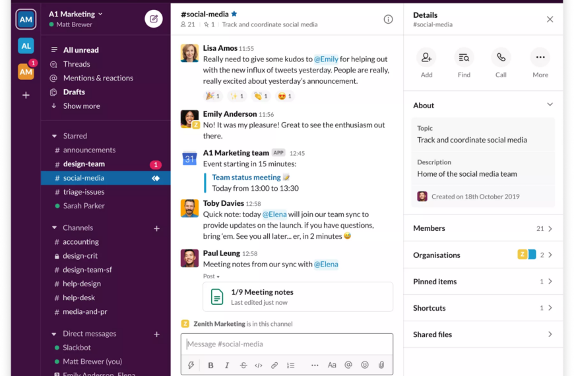The width and height of the screenshot is (574, 376).
Task: Click the member count 21 in header
Action: 188,24
